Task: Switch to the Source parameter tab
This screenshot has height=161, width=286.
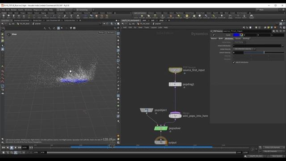Action: 214,38
